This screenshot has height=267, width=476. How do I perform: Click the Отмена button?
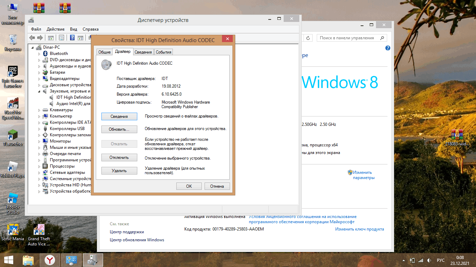(x=217, y=186)
